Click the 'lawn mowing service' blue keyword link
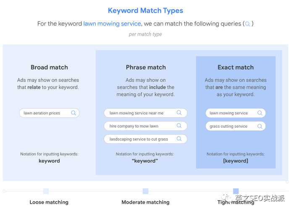 coord(112,24)
